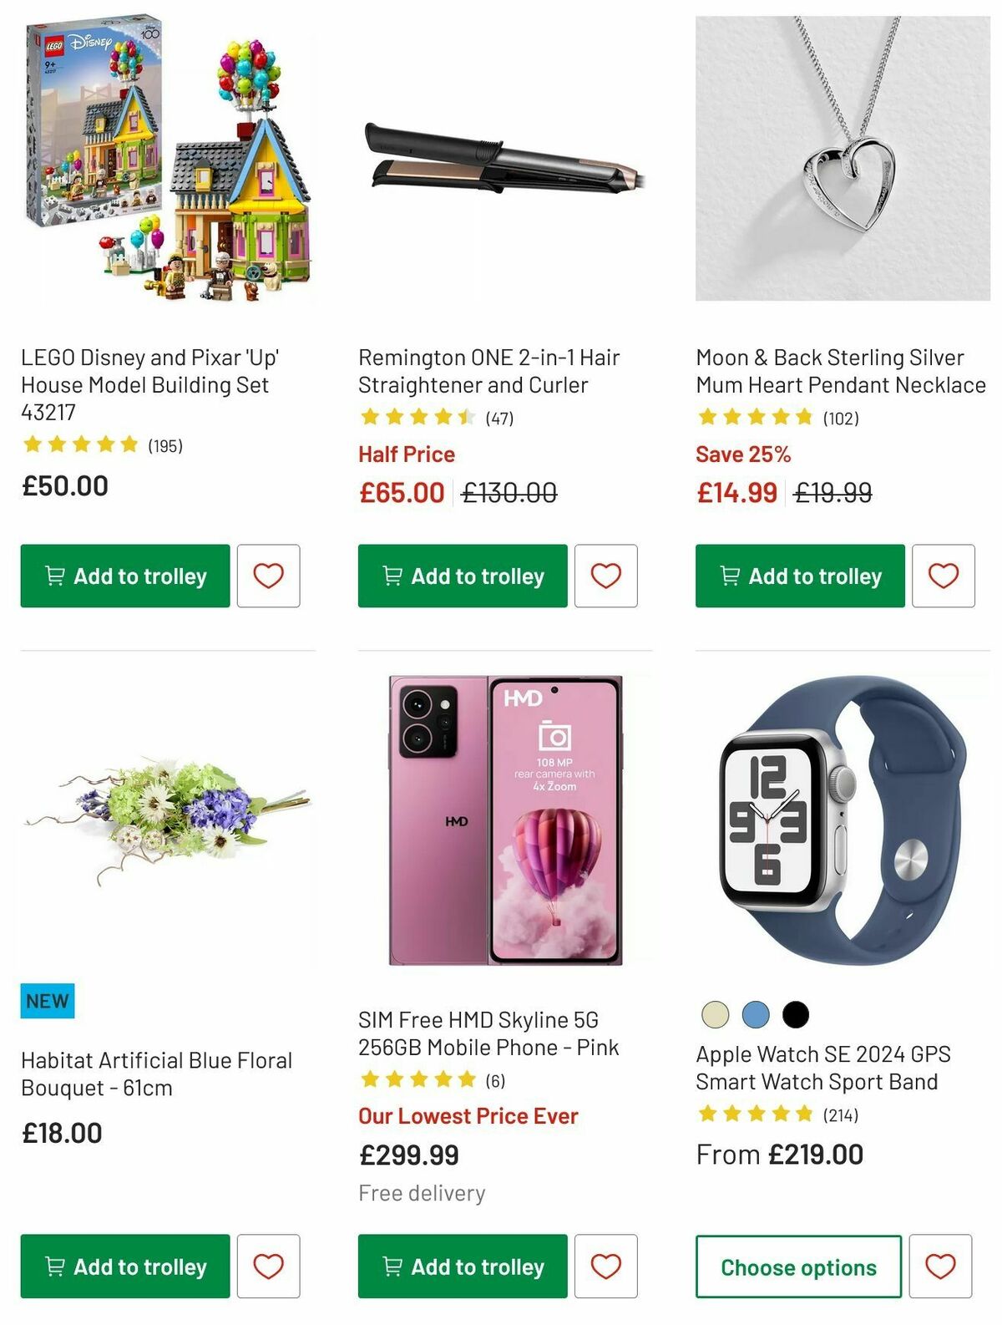Click the NEW badge on the floral bouquet
The width and height of the screenshot is (1002, 1325).
pos(48,1000)
